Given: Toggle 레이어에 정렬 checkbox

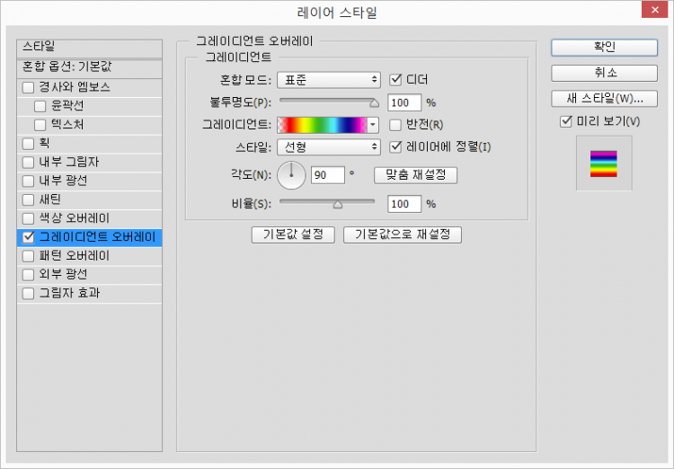Looking at the screenshot, I should coord(395,147).
